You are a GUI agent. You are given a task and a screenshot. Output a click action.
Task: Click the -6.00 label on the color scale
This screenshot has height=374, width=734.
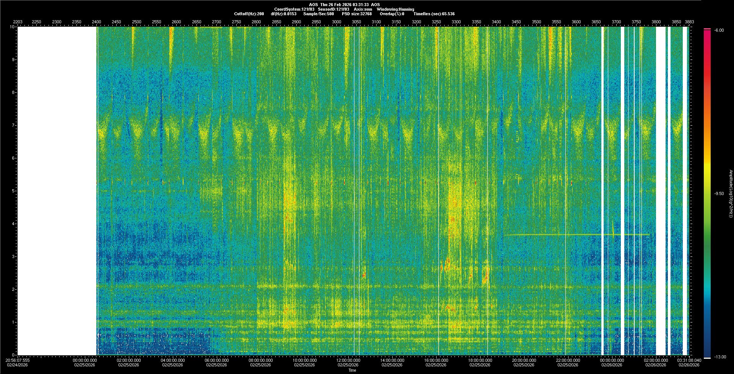719,31
